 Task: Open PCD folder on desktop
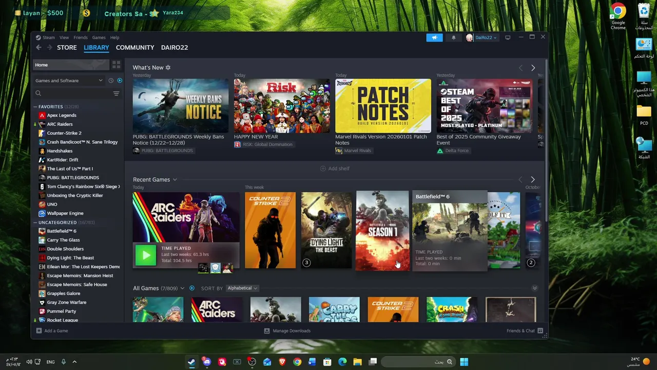(x=644, y=116)
